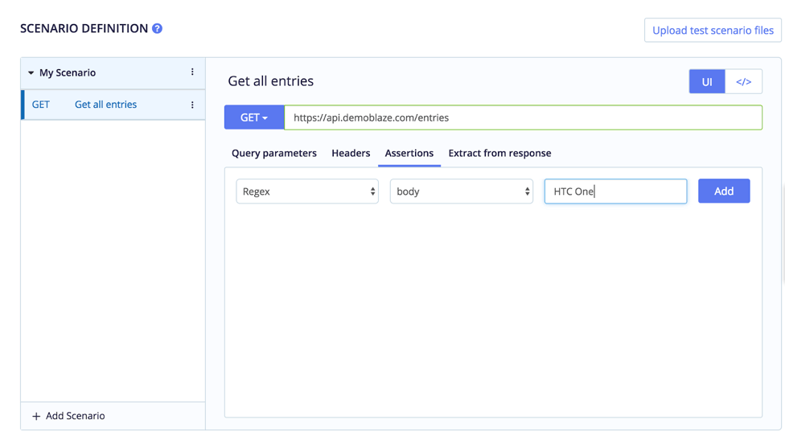The image size is (785, 432).
Task: Switch to the Headers tab
Action: pos(351,153)
